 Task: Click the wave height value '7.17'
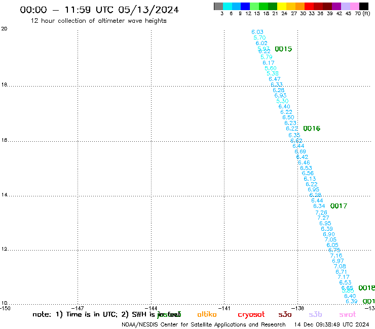tap(344, 277)
